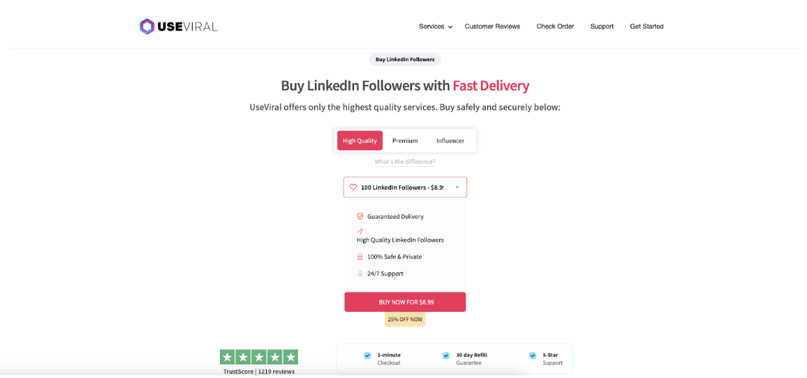
Task: Click the UseViral hexagon logo icon
Action: 147,27
